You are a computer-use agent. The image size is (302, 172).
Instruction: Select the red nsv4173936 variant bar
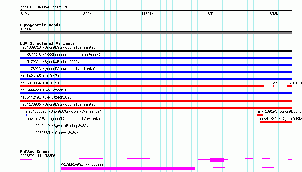point(156,108)
